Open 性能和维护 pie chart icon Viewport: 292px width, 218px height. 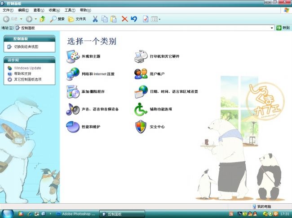tap(73, 127)
